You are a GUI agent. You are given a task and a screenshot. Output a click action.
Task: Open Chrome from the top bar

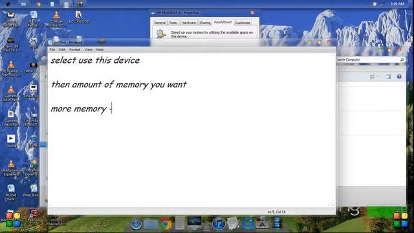(x=39, y=4)
